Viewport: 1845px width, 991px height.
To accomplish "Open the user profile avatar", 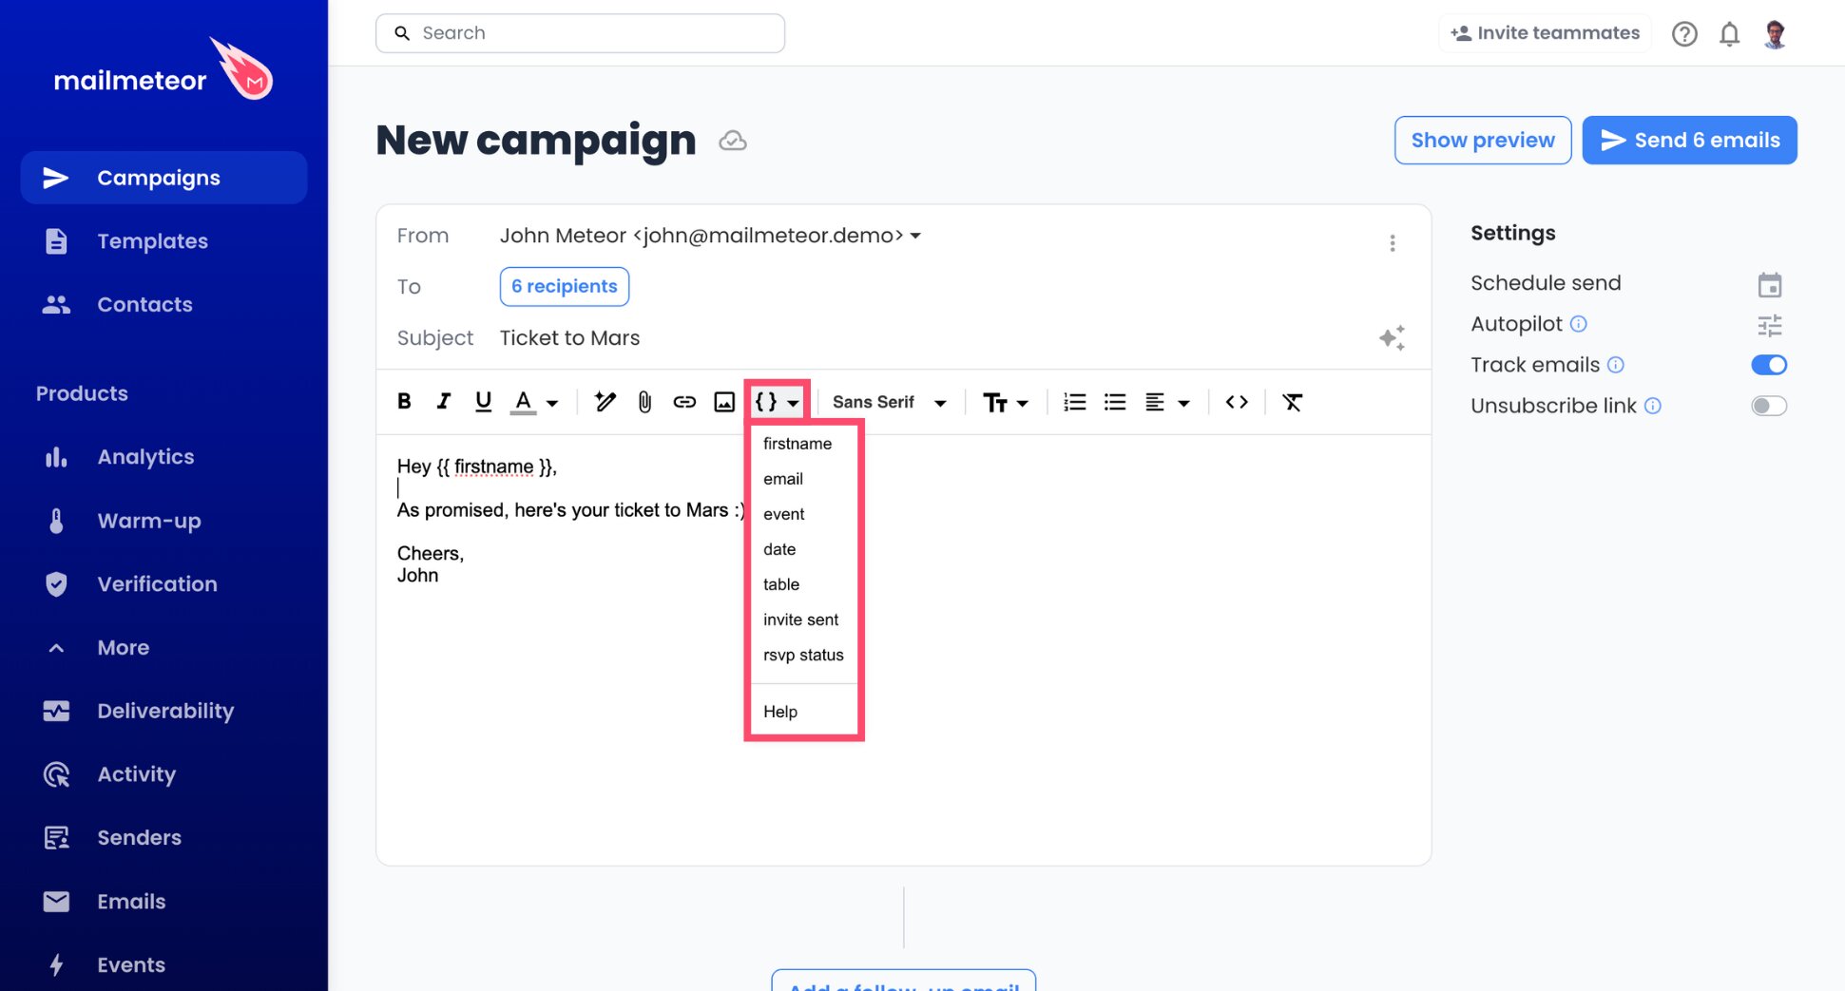I will click(x=1774, y=34).
